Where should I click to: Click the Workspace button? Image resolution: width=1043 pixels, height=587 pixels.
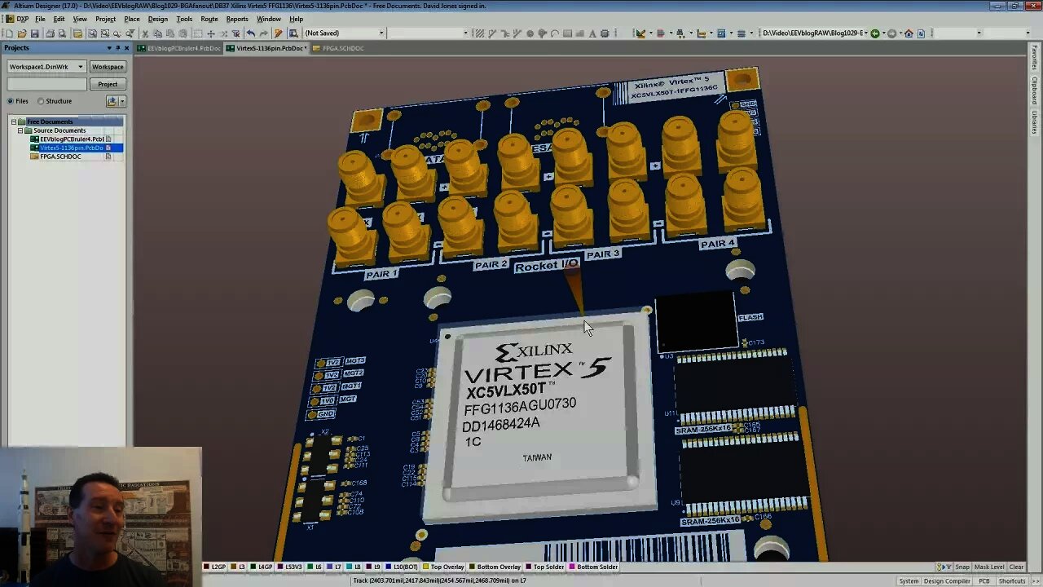108,67
